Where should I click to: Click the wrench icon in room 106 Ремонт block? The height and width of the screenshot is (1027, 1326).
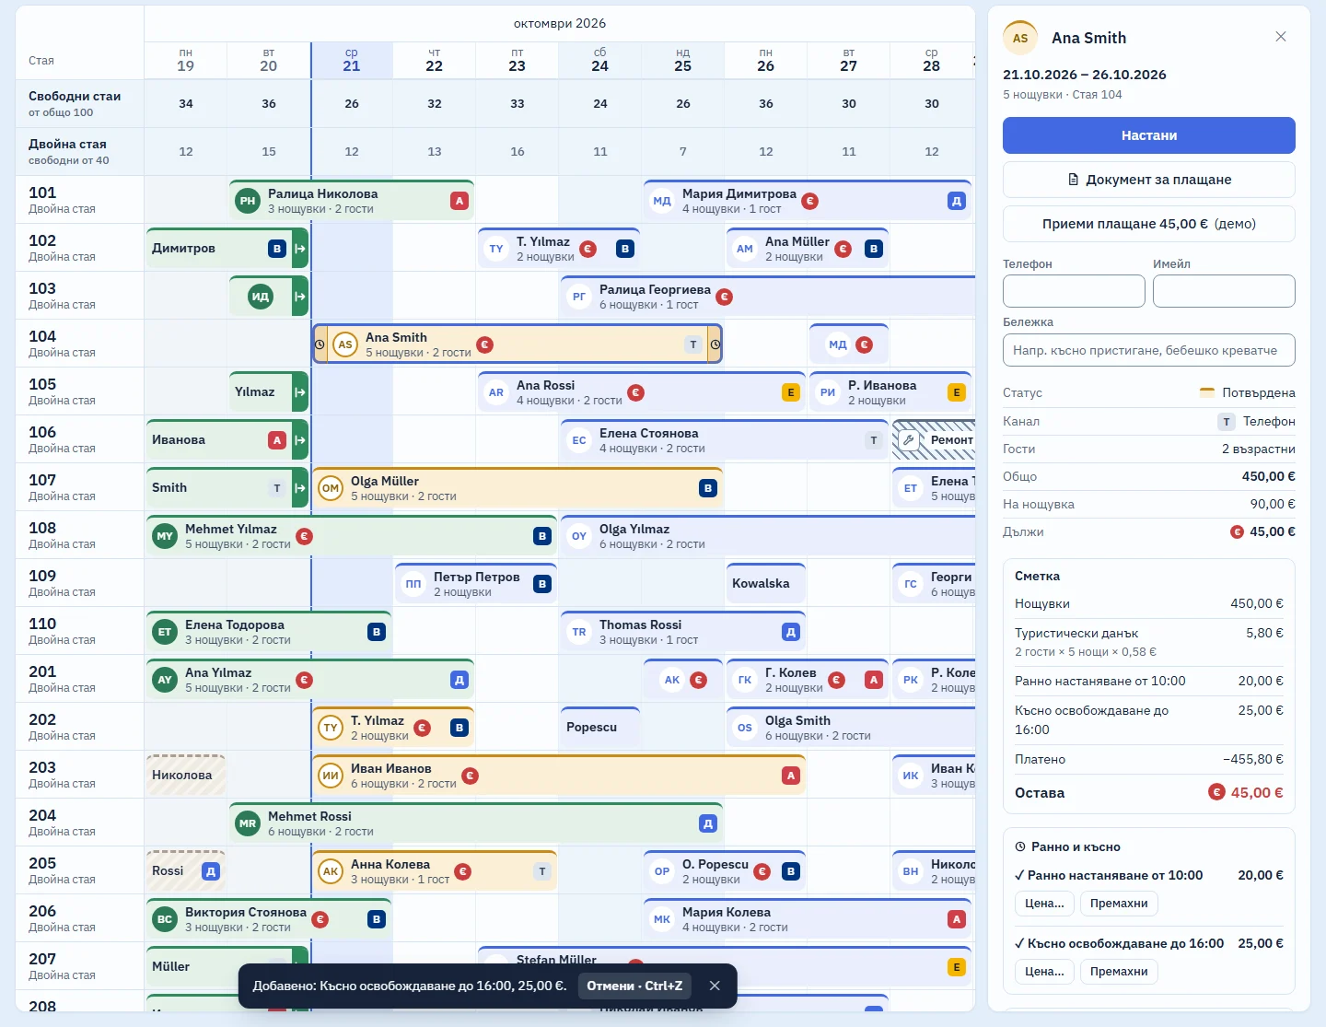coord(908,440)
